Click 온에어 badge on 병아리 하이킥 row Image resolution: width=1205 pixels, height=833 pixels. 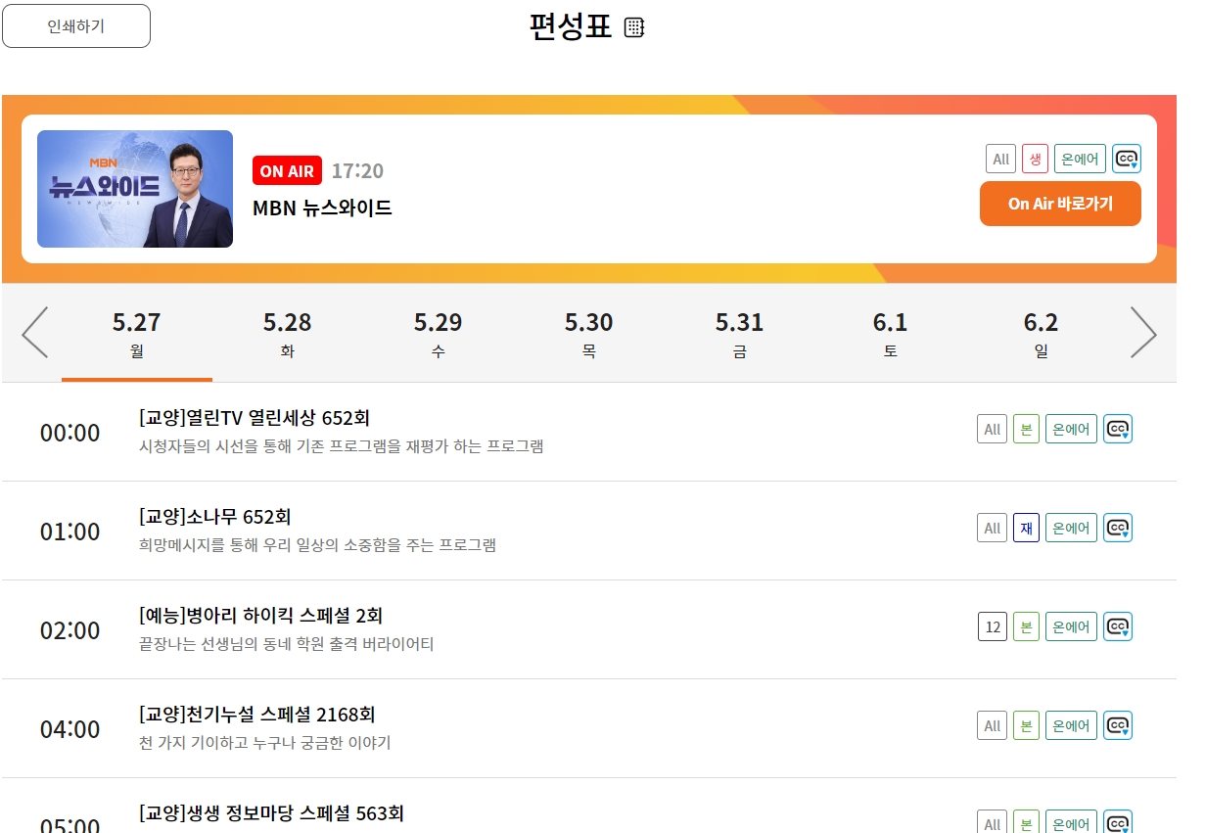(x=1071, y=626)
